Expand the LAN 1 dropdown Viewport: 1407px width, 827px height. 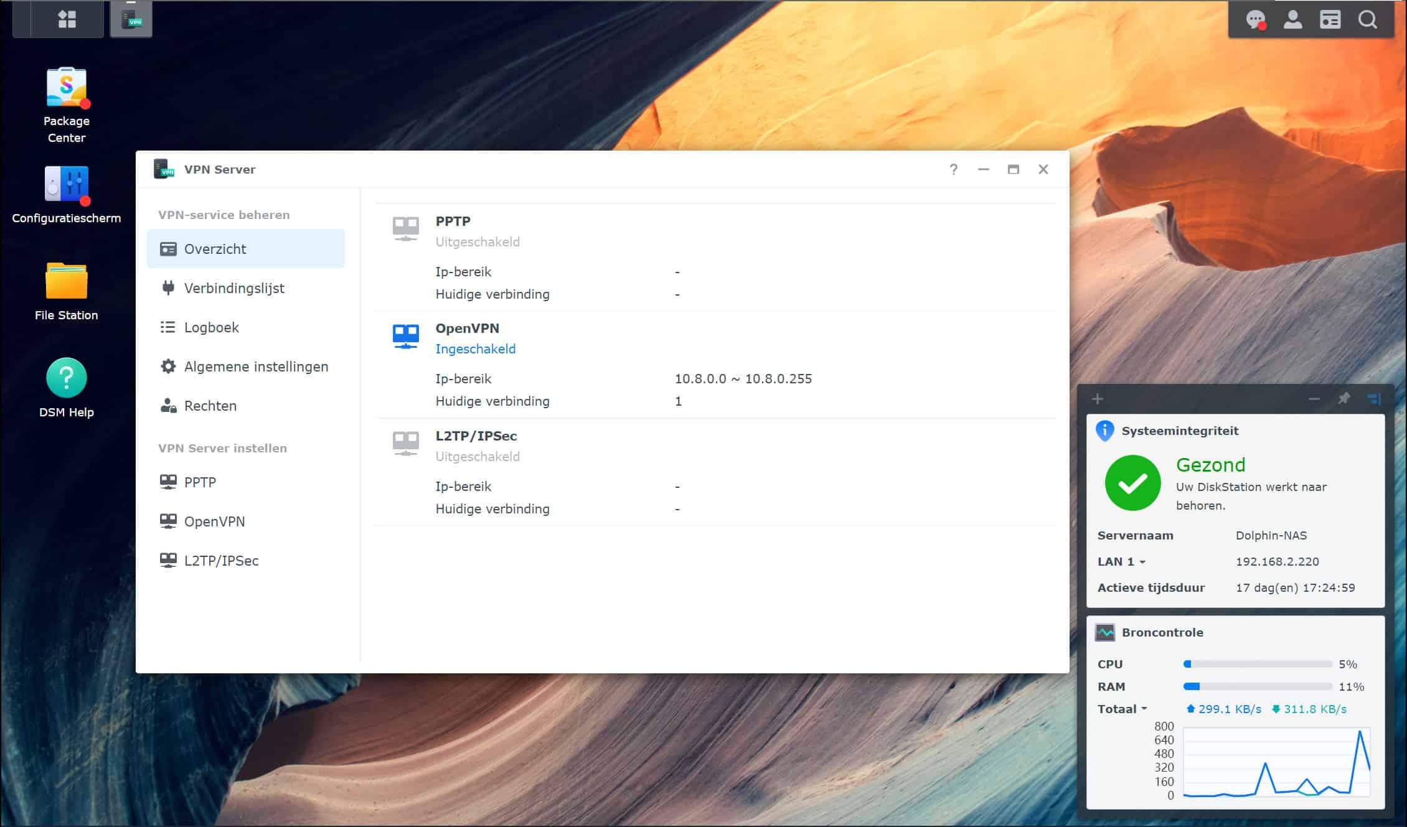(1121, 561)
